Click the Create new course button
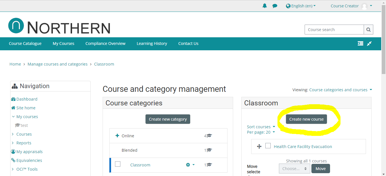The height and width of the screenshot is (176, 386). pos(306,119)
